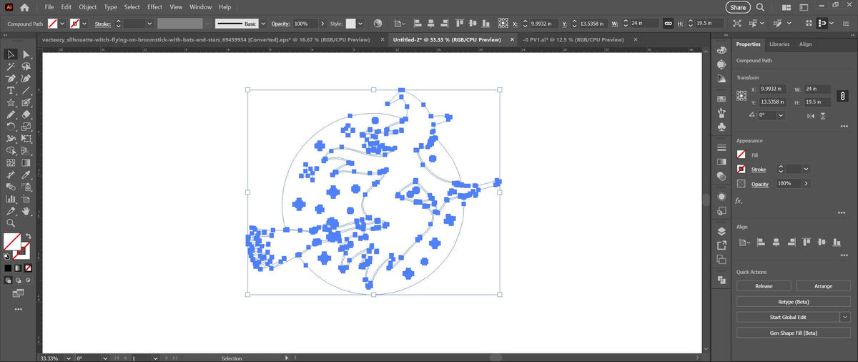The height and width of the screenshot is (362, 858).
Task: Open the Effect menu
Action: (x=155, y=7)
